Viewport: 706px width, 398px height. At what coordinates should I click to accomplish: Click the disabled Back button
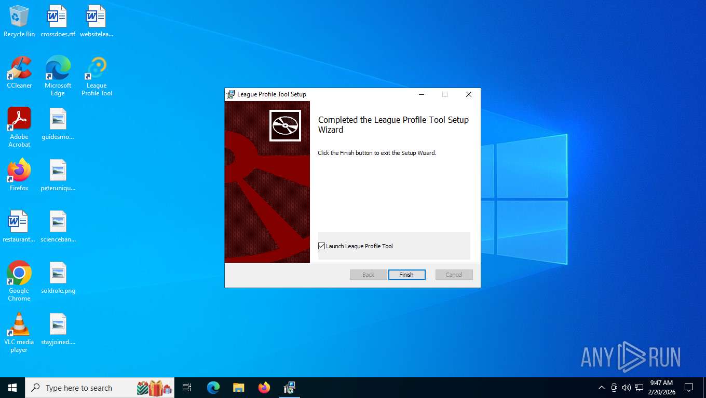[368, 275]
